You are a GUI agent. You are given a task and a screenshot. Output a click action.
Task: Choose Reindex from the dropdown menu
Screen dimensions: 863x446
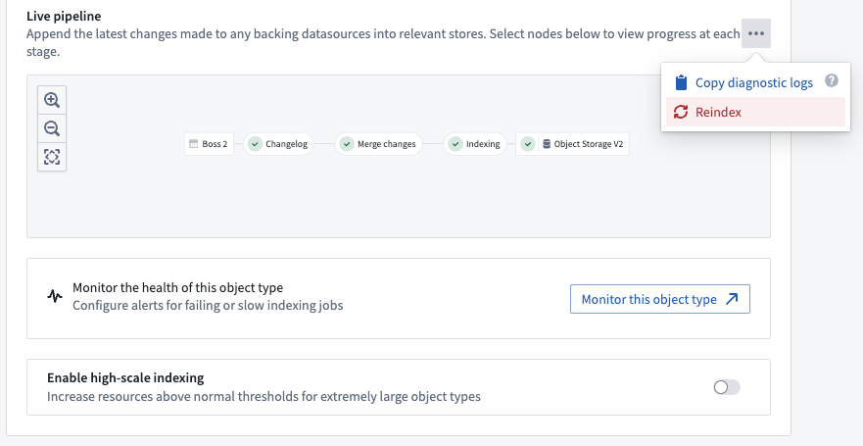coord(718,112)
